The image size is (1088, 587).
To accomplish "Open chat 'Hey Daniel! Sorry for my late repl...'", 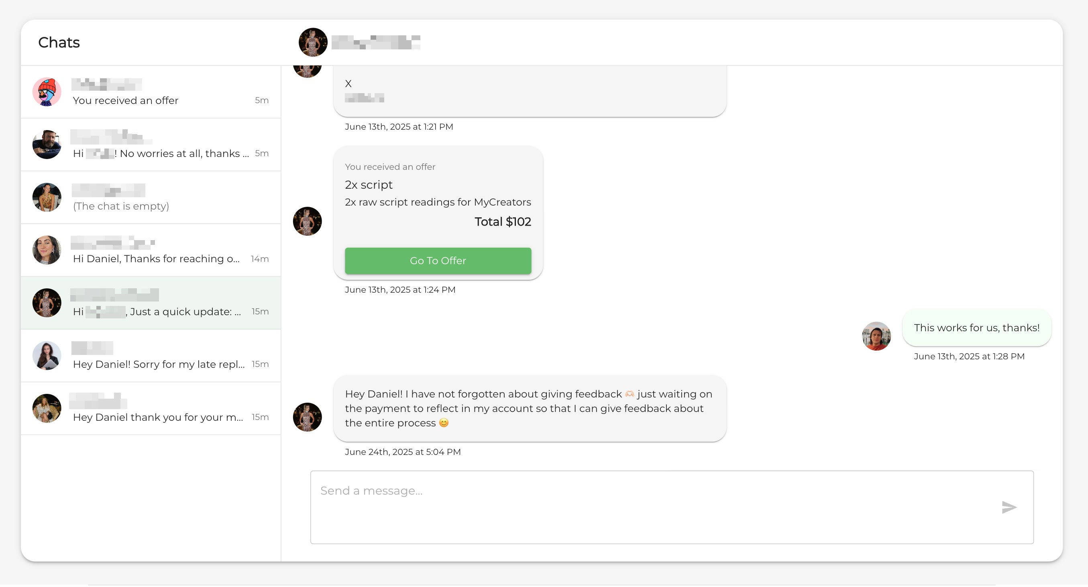I will [x=151, y=356].
